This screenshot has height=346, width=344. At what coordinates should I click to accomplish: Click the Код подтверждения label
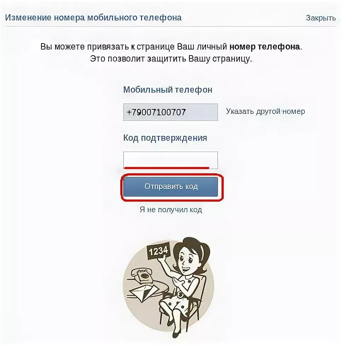(165, 138)
